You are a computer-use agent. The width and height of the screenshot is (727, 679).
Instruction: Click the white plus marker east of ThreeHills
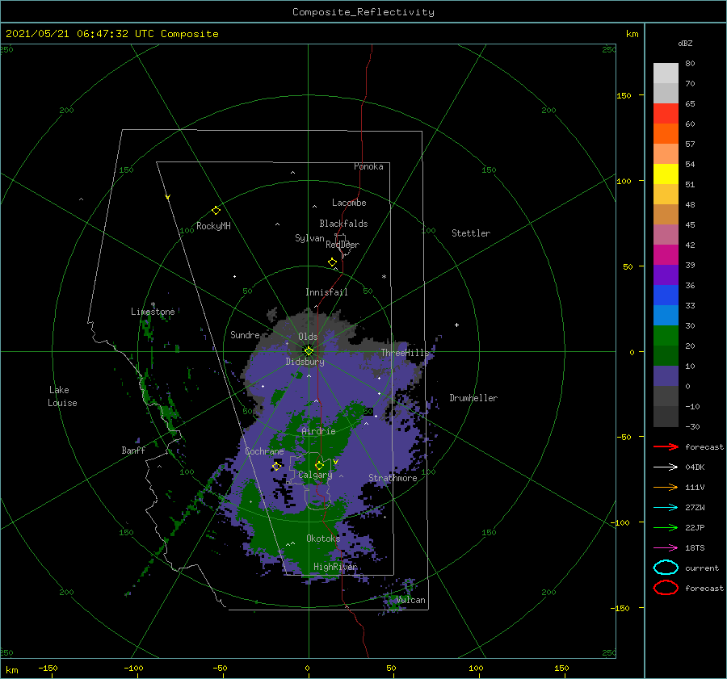[x=456, y=325]
